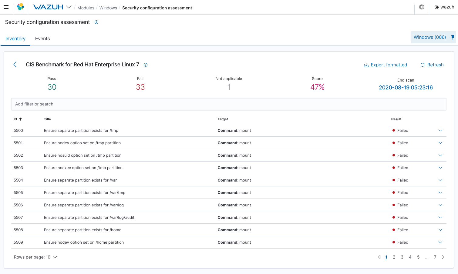Image resolution: width=458 pixels, height=274 pixels.
Task: Open info for CIS Benchmark for Red Hat Enterprise Linux 7
Action: point(146,65)
